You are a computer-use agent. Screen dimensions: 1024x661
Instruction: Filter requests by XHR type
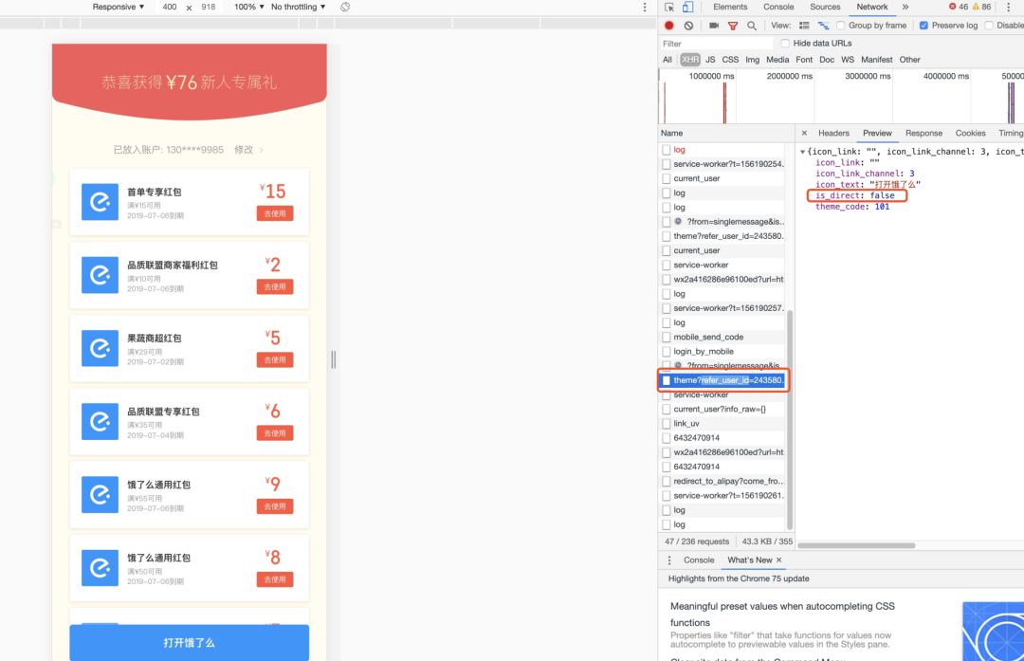coord(689,60)
